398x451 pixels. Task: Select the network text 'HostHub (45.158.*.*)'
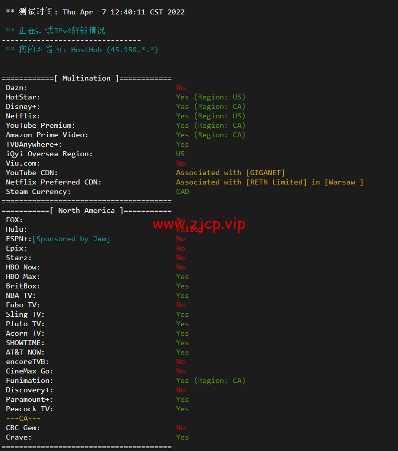click(x=115, y=50)
